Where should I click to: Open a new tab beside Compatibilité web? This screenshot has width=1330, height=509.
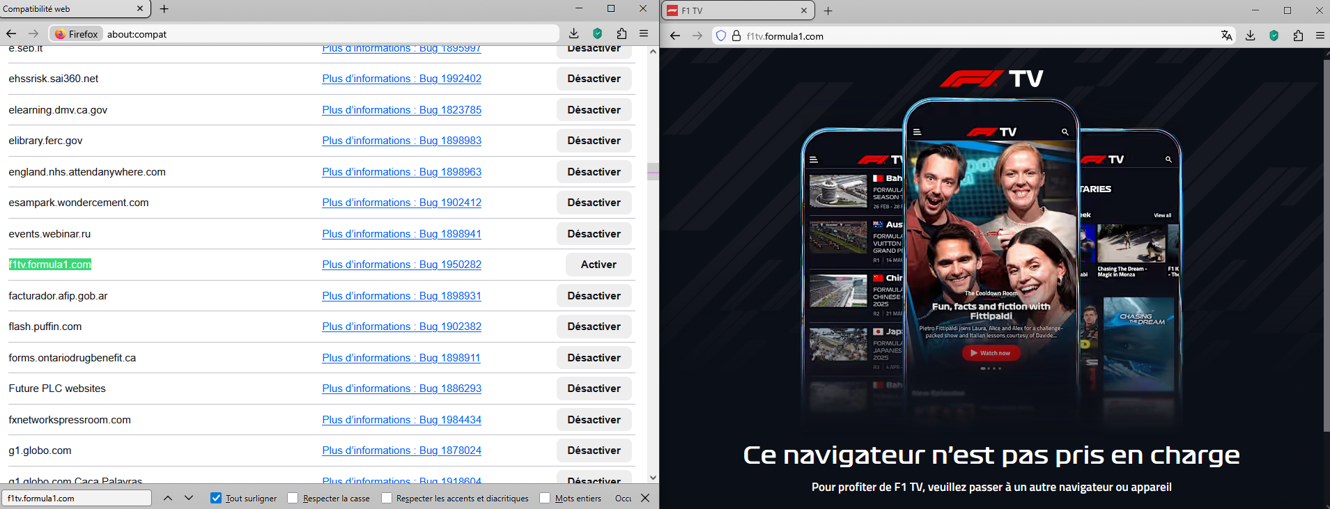[164, 9]
